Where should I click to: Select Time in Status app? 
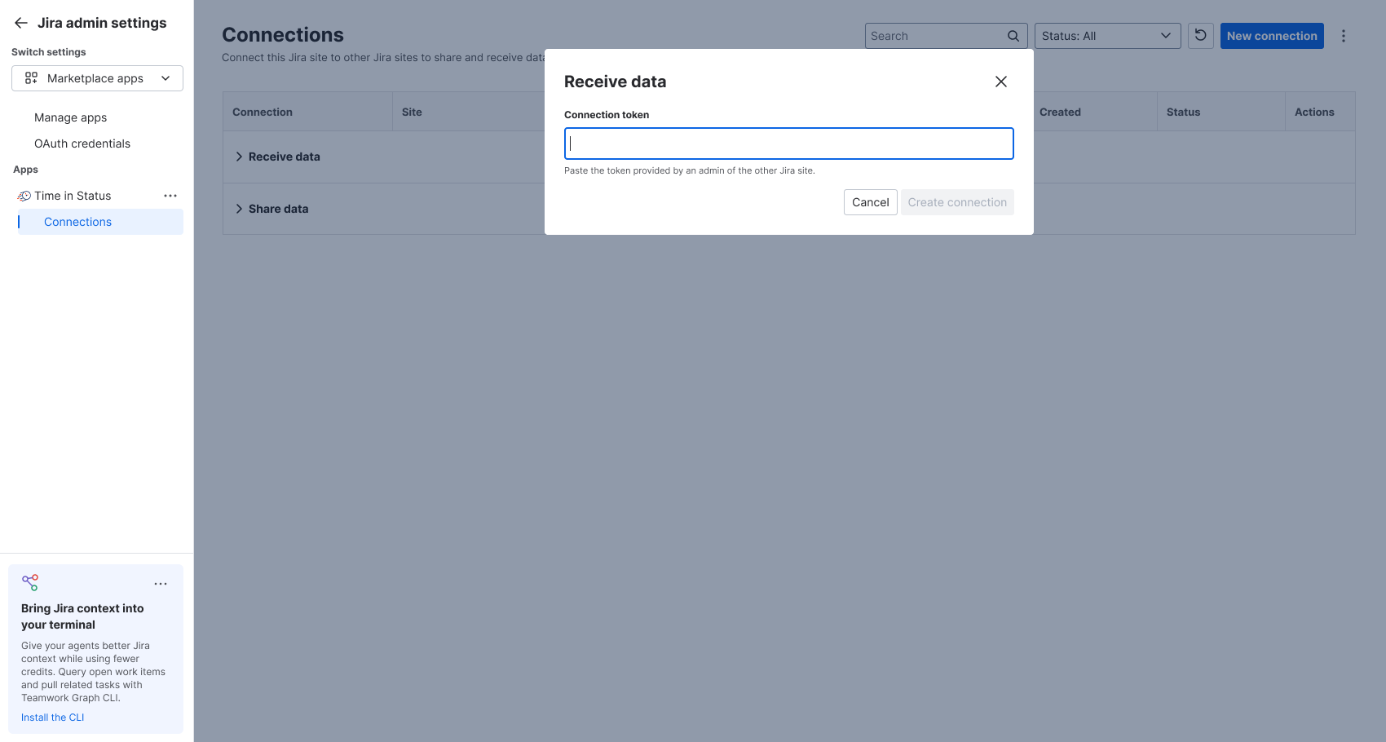click(x=73, y=196)
